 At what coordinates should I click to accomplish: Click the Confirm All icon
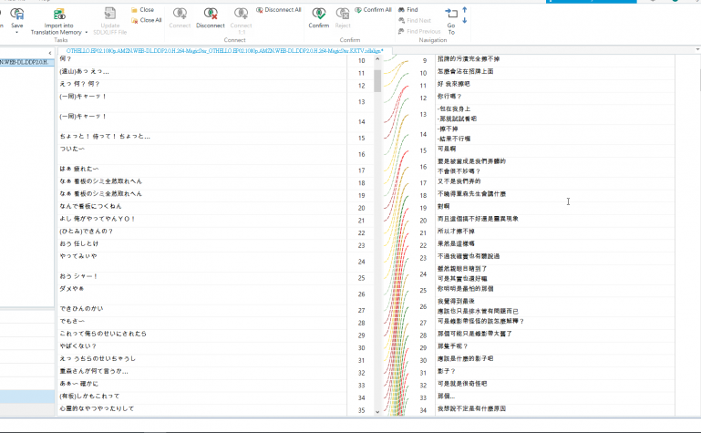click(357, 9)
